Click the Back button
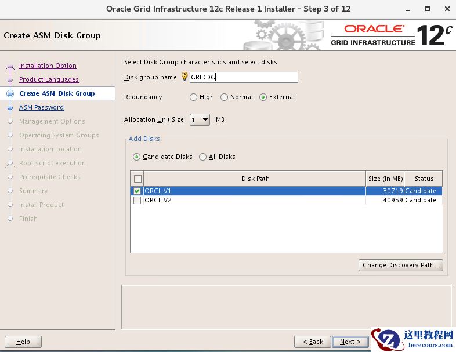456x352 pixels. click(x=313, y=342)
